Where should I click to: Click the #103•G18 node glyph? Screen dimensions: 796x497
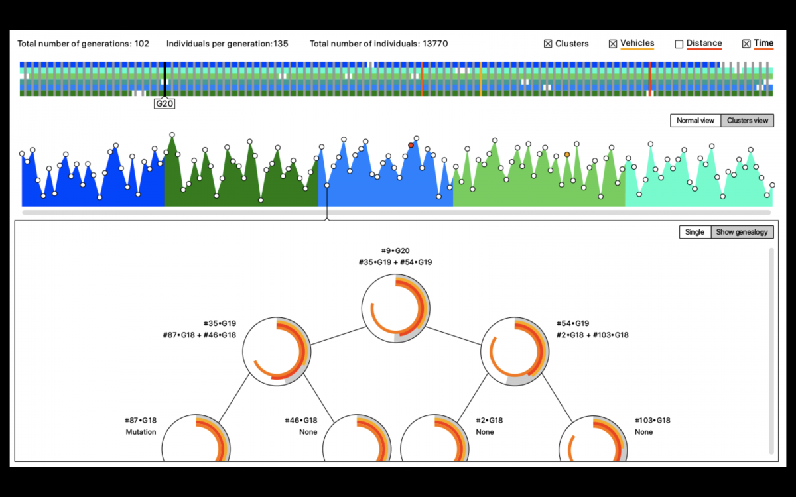pyautogui.click(x=593, y=440)
